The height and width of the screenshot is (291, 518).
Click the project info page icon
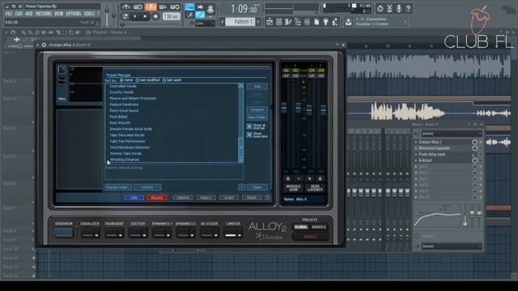pyautogui.click(x=316, y=22)
